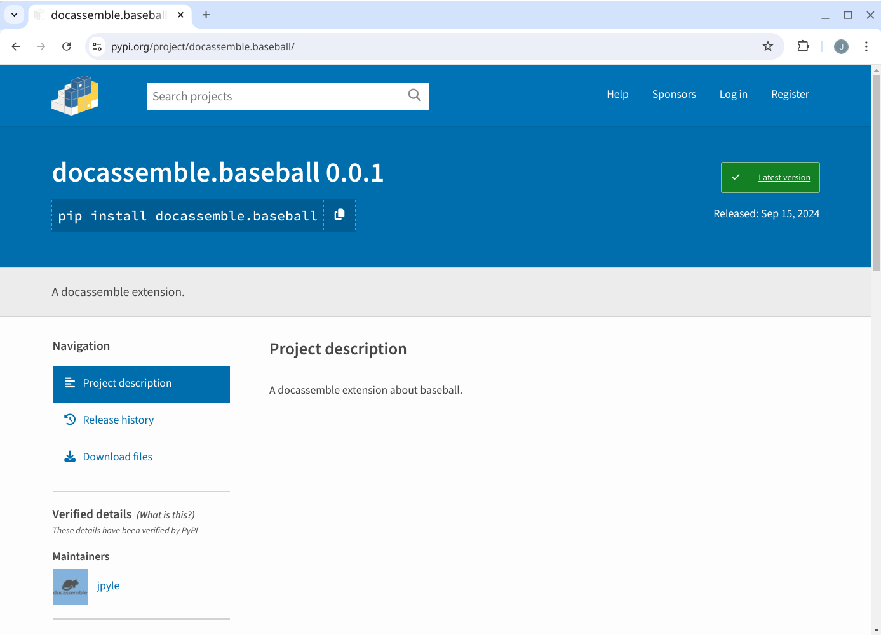This screenshot has height=635, width=881.
Task: Click 'A docassemble extension about baseball.' text
Action: coord(366,390)
